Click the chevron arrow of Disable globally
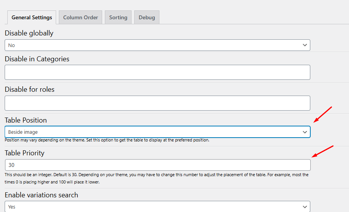Viewport: 349px width, 212px height. pos(305,45)
